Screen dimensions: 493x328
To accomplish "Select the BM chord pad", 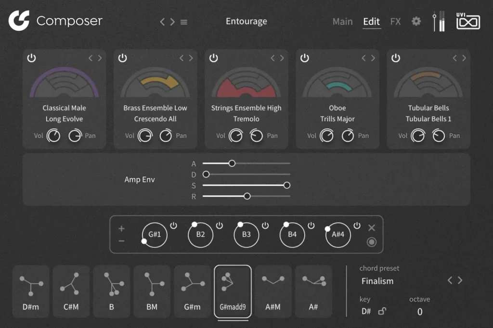I will click(152, 291).
